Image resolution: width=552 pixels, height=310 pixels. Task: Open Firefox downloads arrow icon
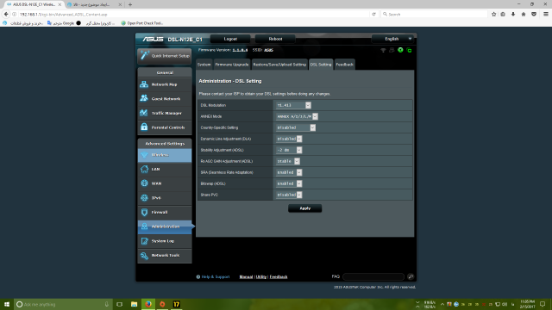(x=513, y=14)
